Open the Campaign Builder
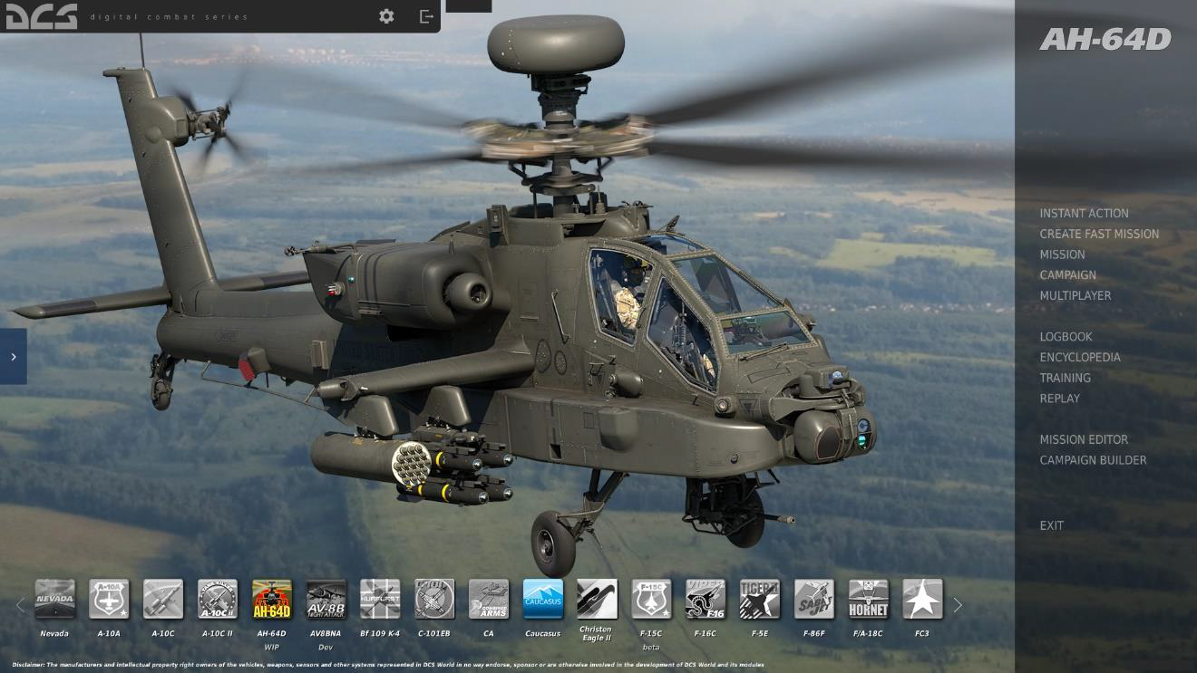This screenshot has height=673, width=1197. (1093, 460)
